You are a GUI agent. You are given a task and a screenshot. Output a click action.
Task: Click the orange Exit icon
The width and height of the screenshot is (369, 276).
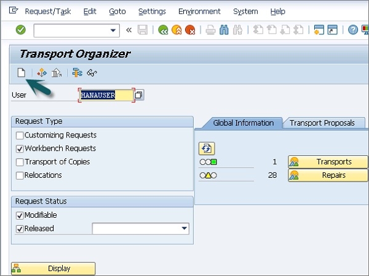(177, 30)
